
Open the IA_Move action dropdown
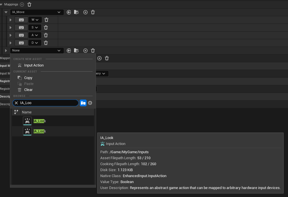pos(37,12)
